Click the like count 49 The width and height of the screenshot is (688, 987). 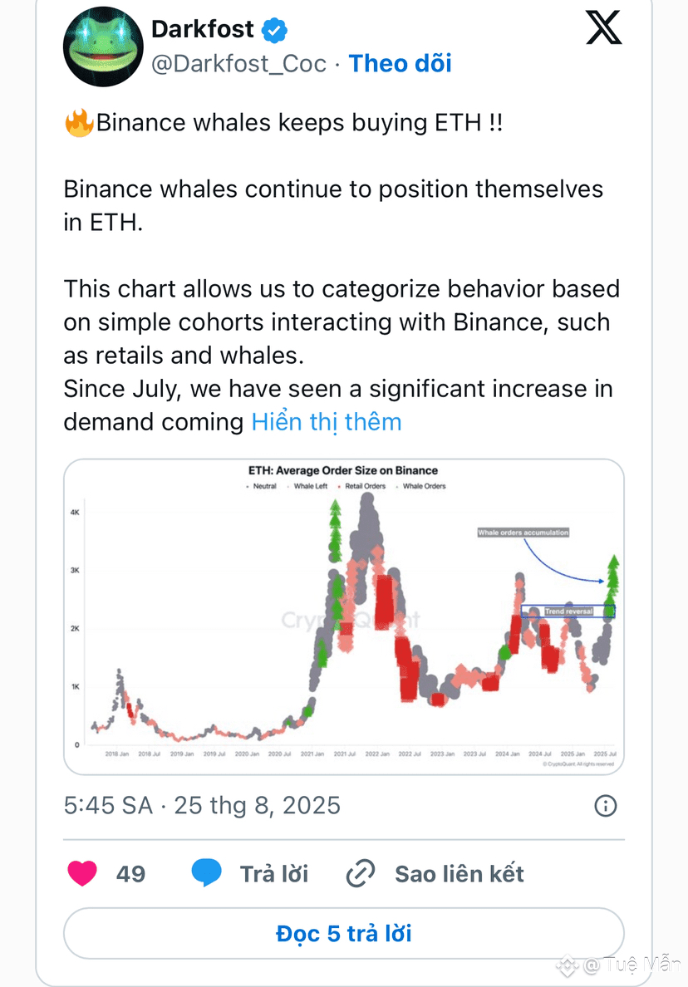(x=131, y=874)
